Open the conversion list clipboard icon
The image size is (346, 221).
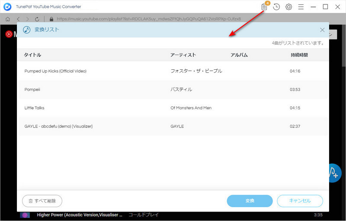coord(264,7)
